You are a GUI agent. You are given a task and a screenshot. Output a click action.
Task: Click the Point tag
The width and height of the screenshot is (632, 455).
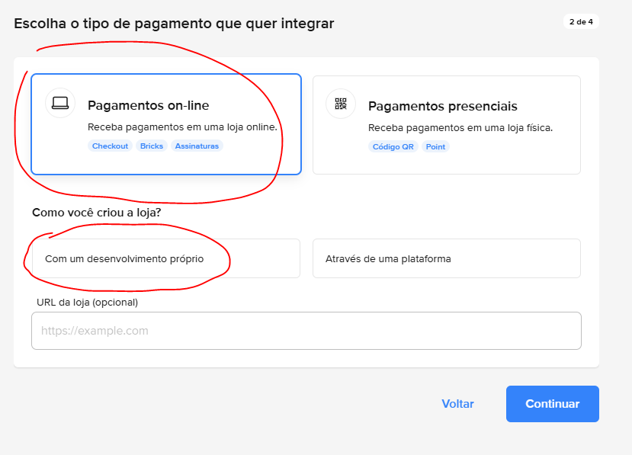[x=436, y=146]
